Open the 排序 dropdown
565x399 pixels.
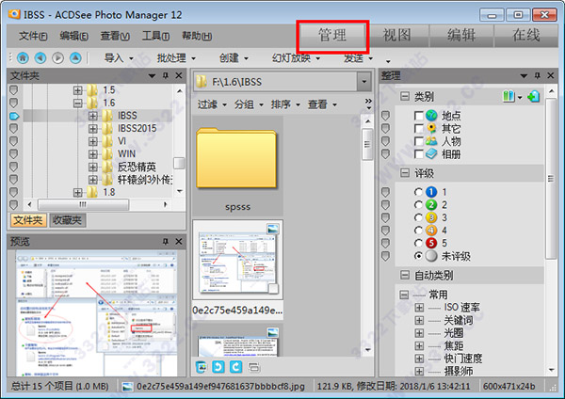(x=285, y=104)
